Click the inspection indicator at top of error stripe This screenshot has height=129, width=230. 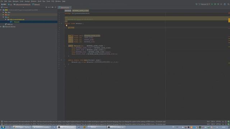229,13
